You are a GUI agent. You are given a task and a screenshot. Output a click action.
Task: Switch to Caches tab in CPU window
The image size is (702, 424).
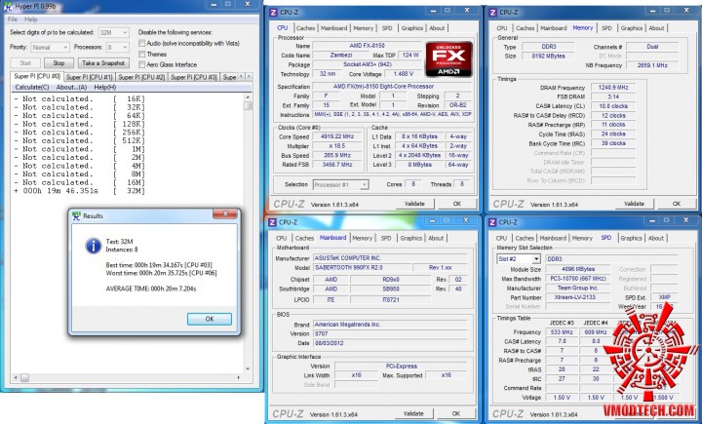click(x=305, y=27)
